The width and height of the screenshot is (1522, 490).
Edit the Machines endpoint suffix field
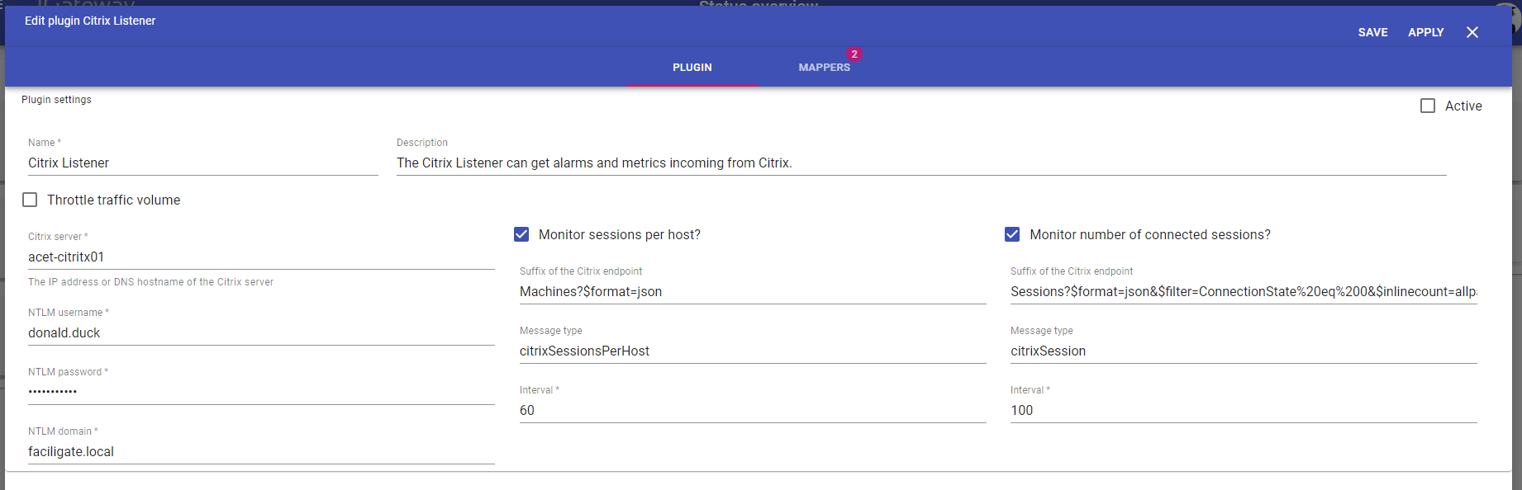(752, 292)
